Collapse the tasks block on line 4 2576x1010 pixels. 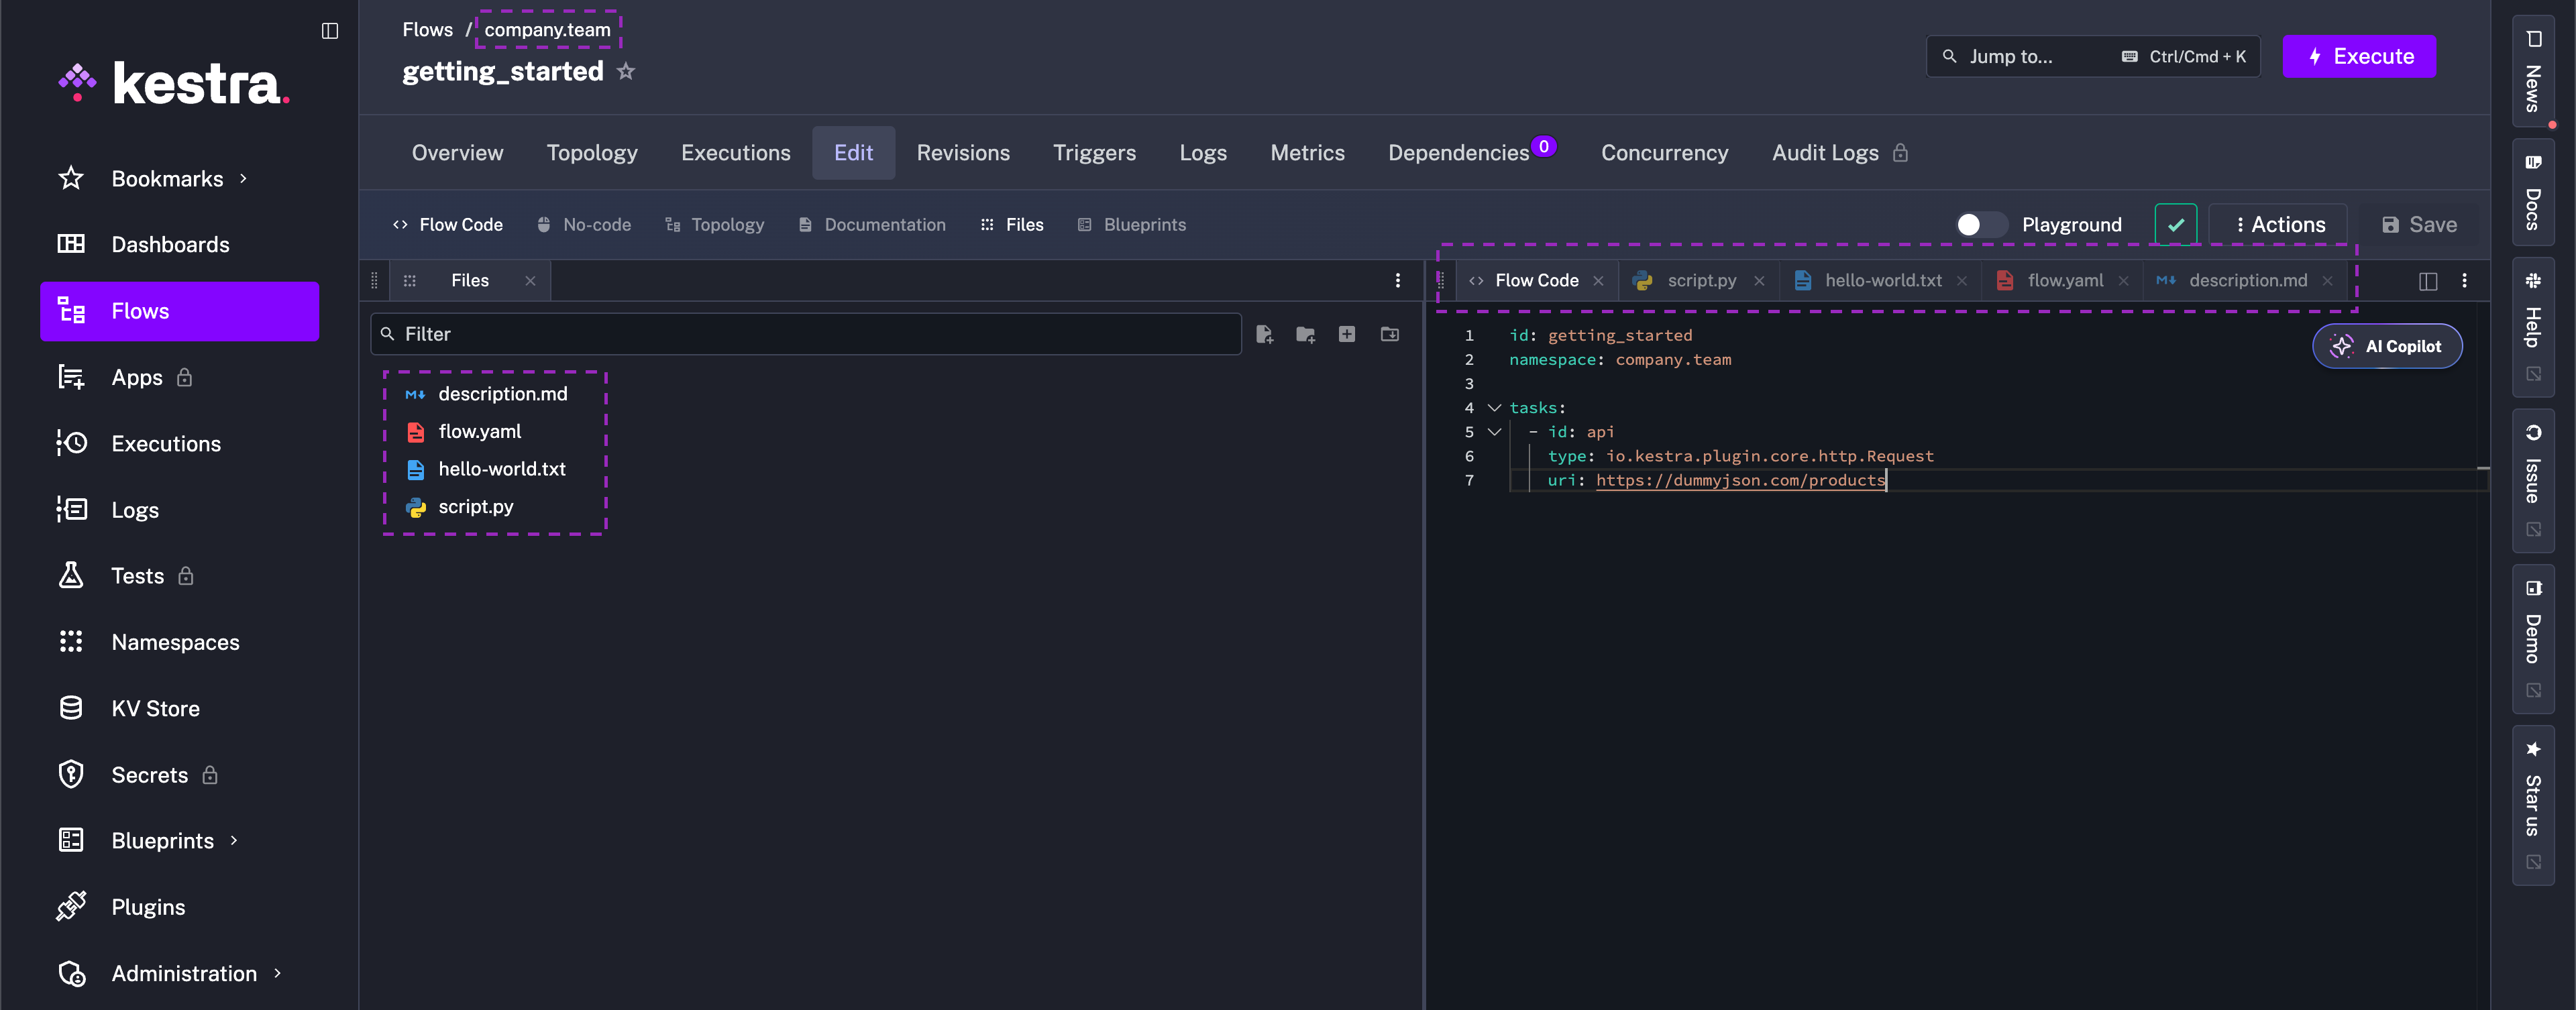click(1494, 407)
